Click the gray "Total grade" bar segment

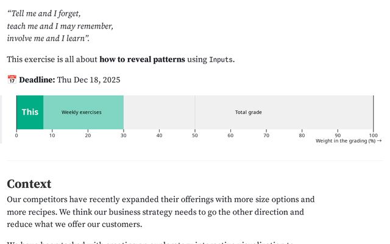[249, 112]
